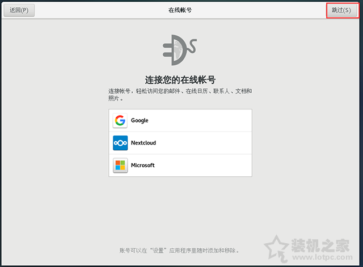This screenshot has width=363, height=267.
Task: Select the Microsoft account icon
Action: point(120,165)
